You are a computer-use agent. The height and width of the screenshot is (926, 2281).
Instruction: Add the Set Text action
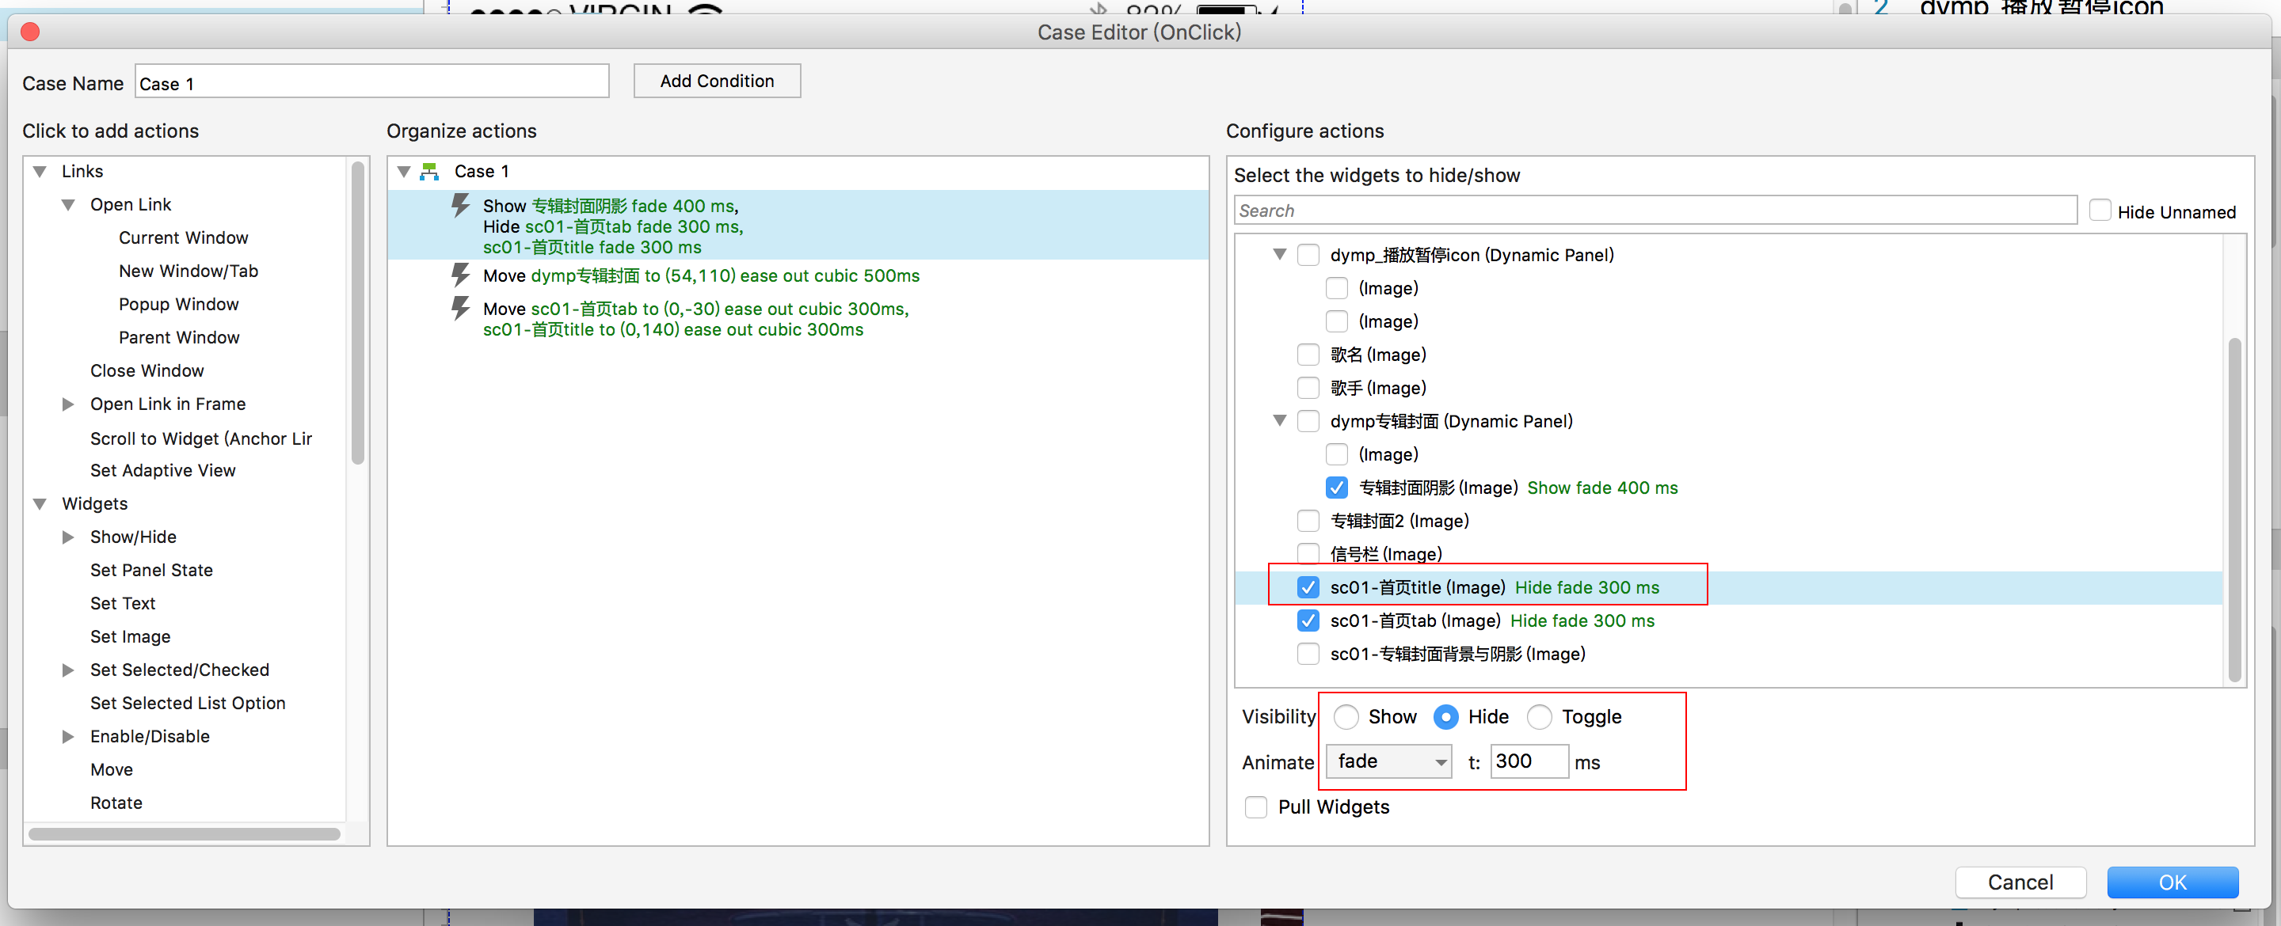(x=122, y=604)
